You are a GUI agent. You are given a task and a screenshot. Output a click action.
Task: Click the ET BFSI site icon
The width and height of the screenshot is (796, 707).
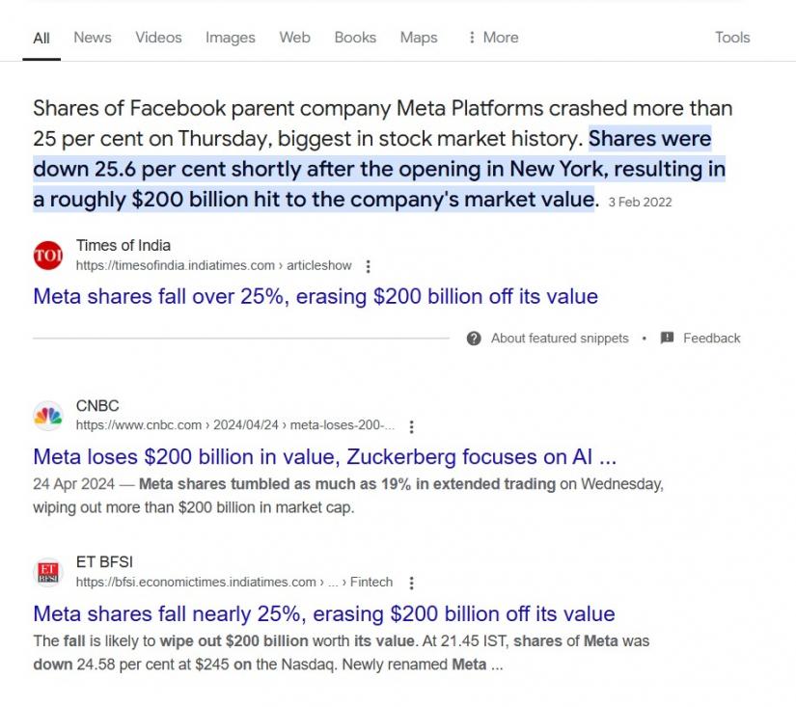pyautogui.click(x=47, y=573)
